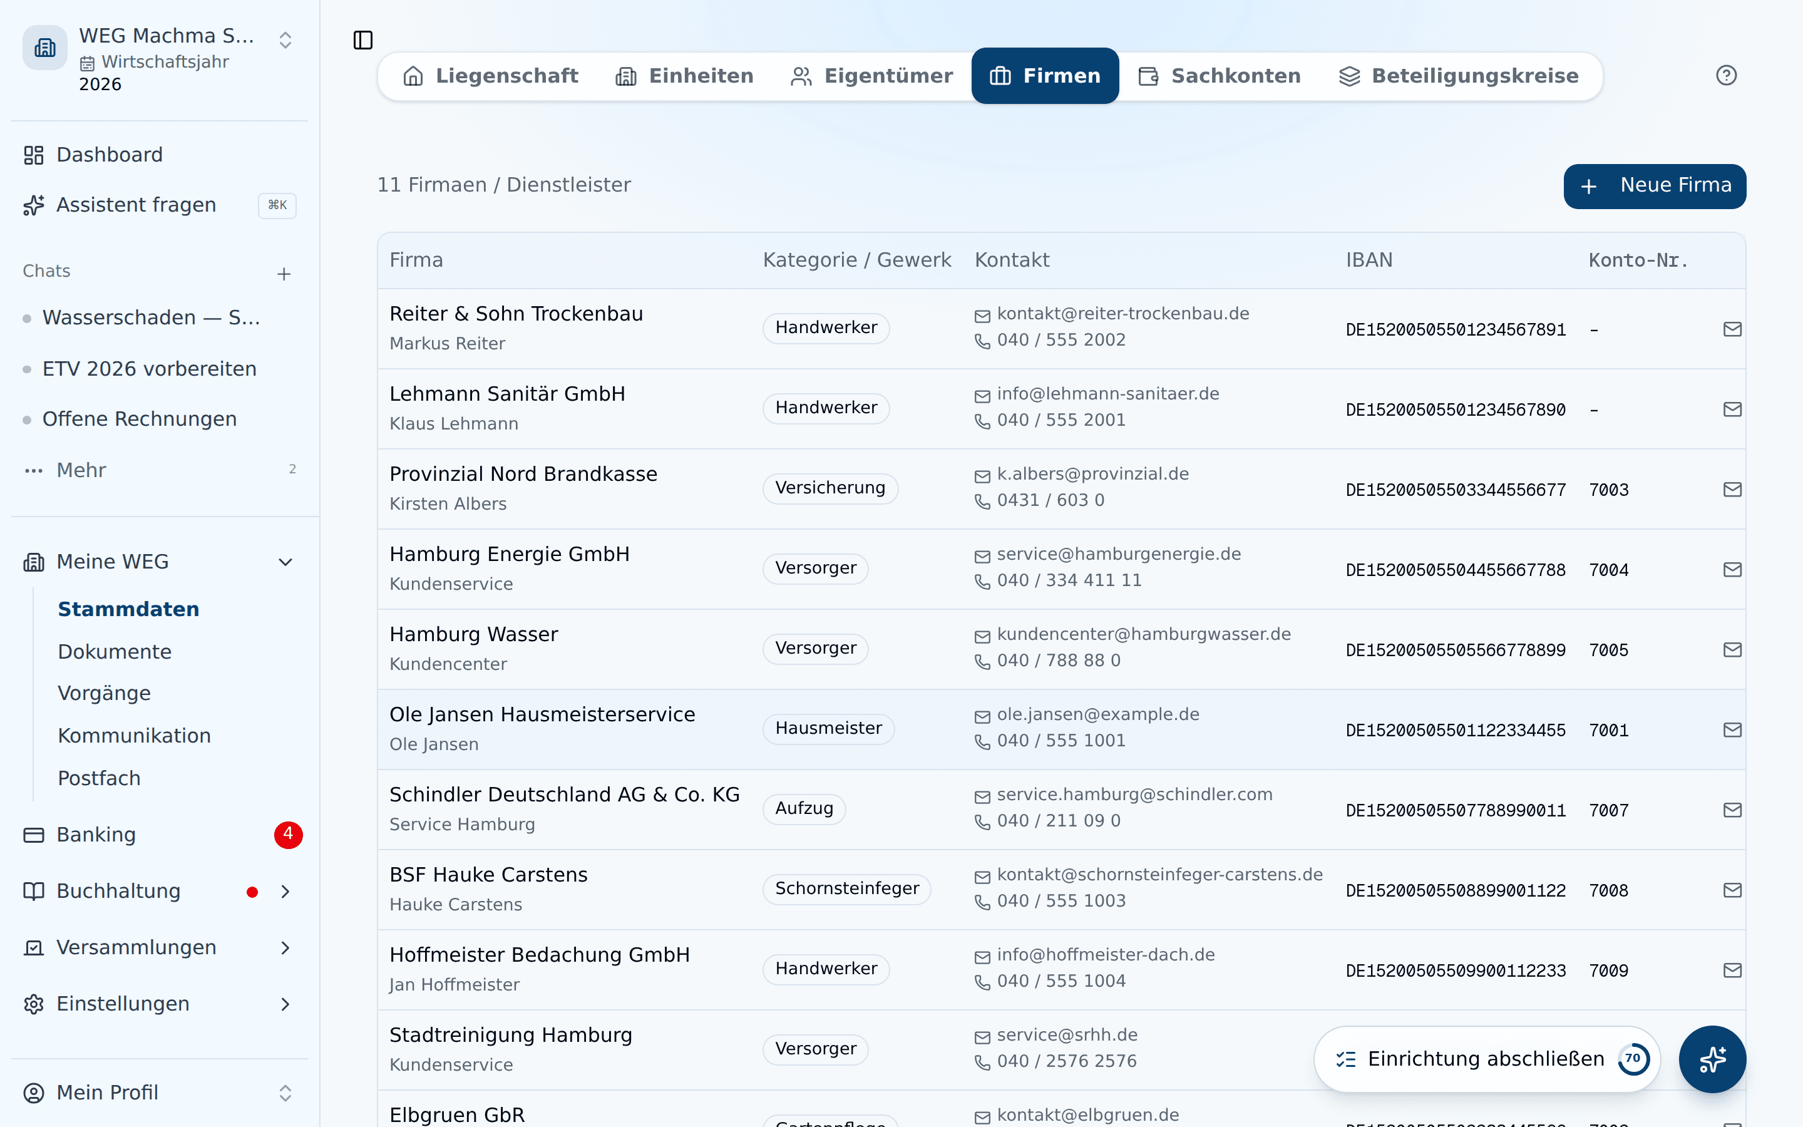
Task: Expand the Buchhaltung section
Action: click(x=285, y=892)
